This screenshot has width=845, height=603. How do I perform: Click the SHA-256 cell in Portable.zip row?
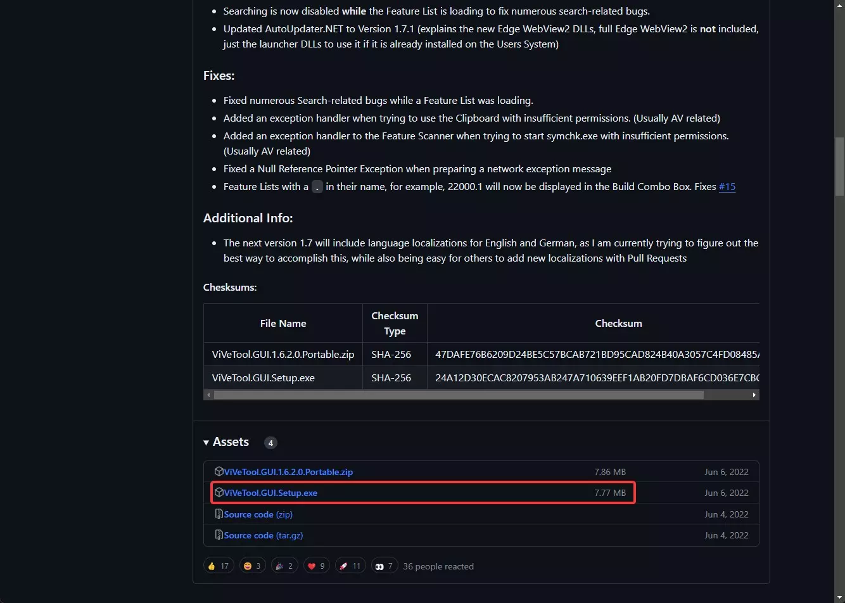(395, 354)
